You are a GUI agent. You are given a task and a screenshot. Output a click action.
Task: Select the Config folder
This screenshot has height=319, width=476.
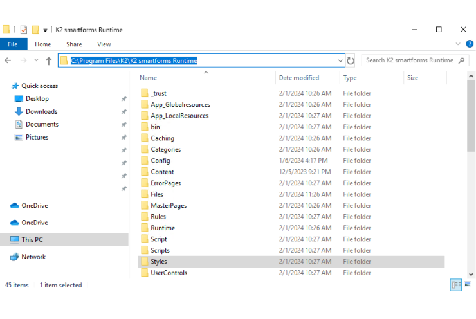[160, 161]
